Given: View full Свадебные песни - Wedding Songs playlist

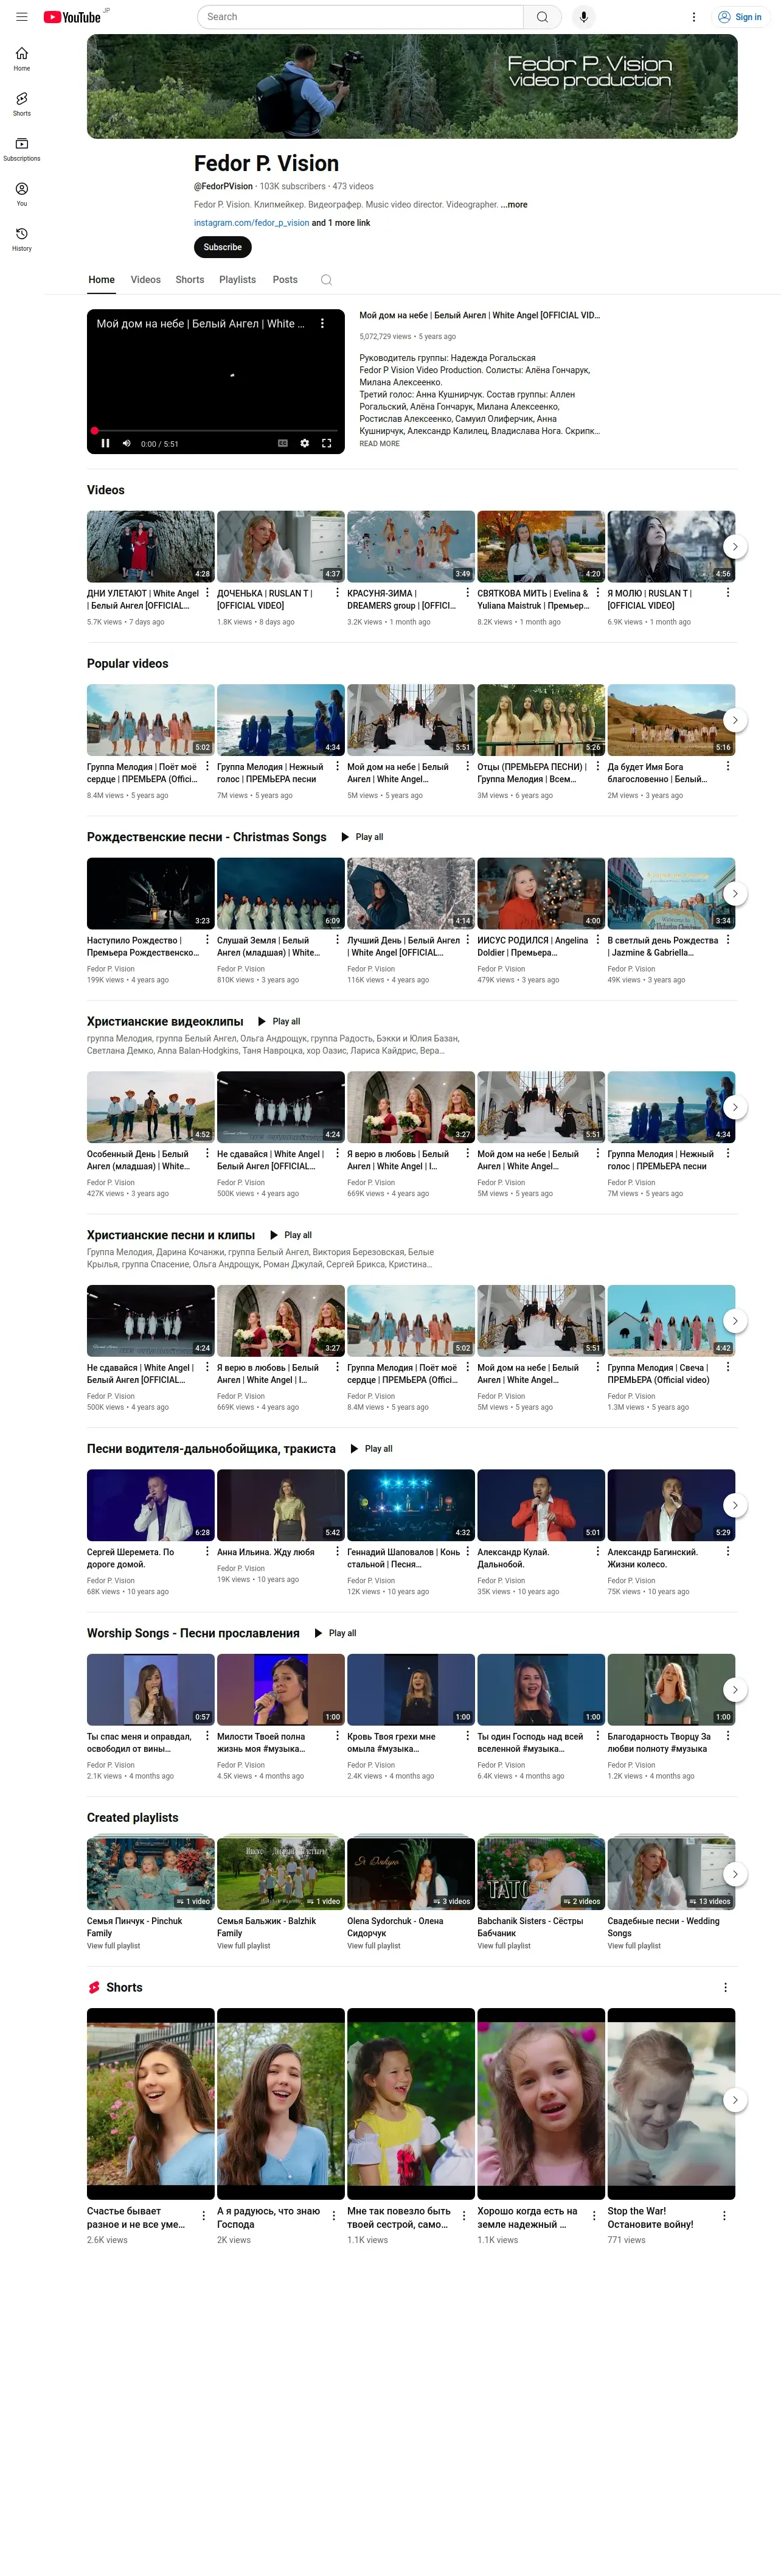Looking at the screenshot, I should (x=634, y=1947).
